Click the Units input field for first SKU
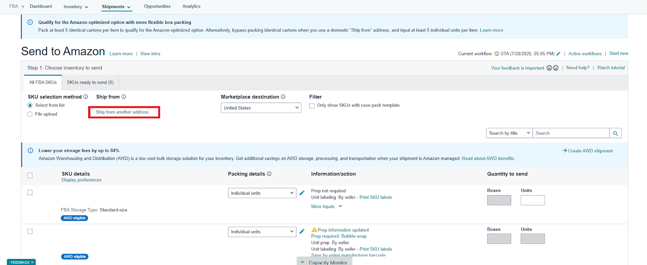This screenshot has width=647, height=265. click(533, 200)
